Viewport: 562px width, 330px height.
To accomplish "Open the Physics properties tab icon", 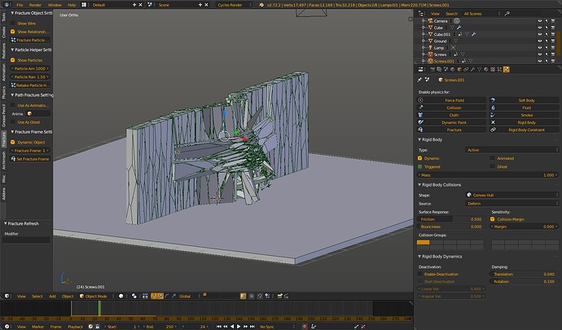I will [x=507, y=69].
